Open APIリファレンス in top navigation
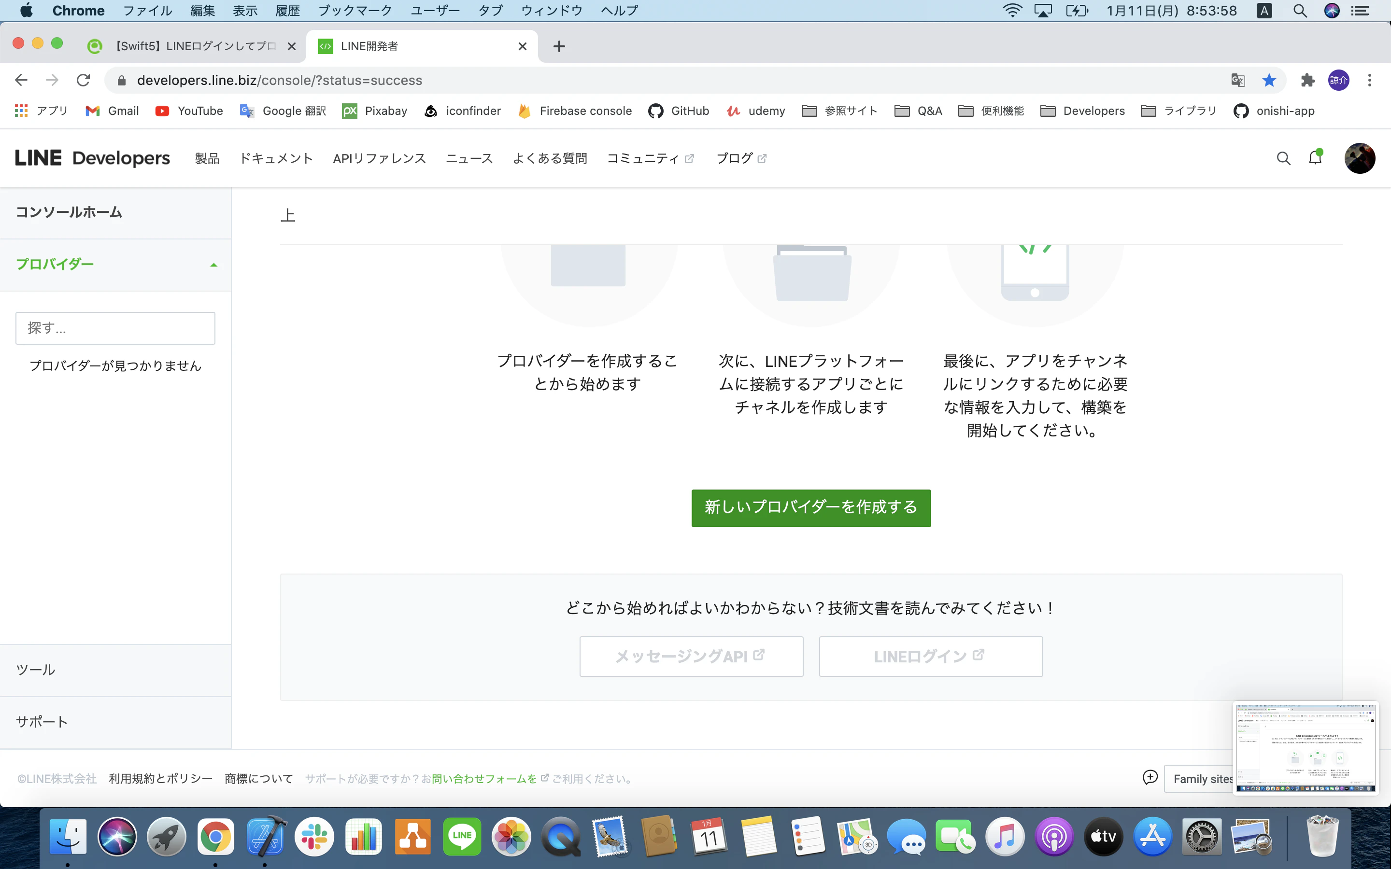 tap(379, 159)
